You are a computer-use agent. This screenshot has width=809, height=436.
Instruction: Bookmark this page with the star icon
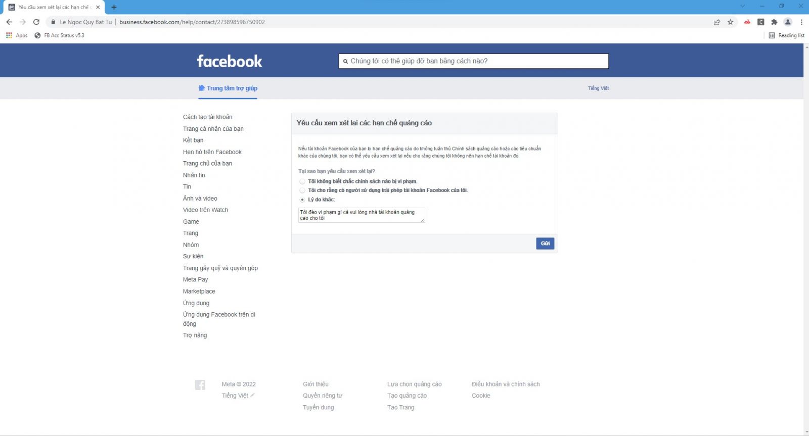click(731, 22)
